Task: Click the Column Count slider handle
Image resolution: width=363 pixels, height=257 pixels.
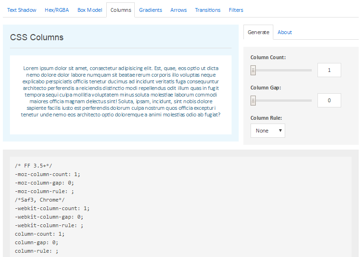Action: pos(253,70)
